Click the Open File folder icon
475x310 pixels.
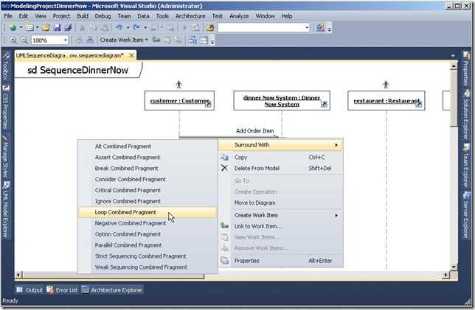click(46, 28)
